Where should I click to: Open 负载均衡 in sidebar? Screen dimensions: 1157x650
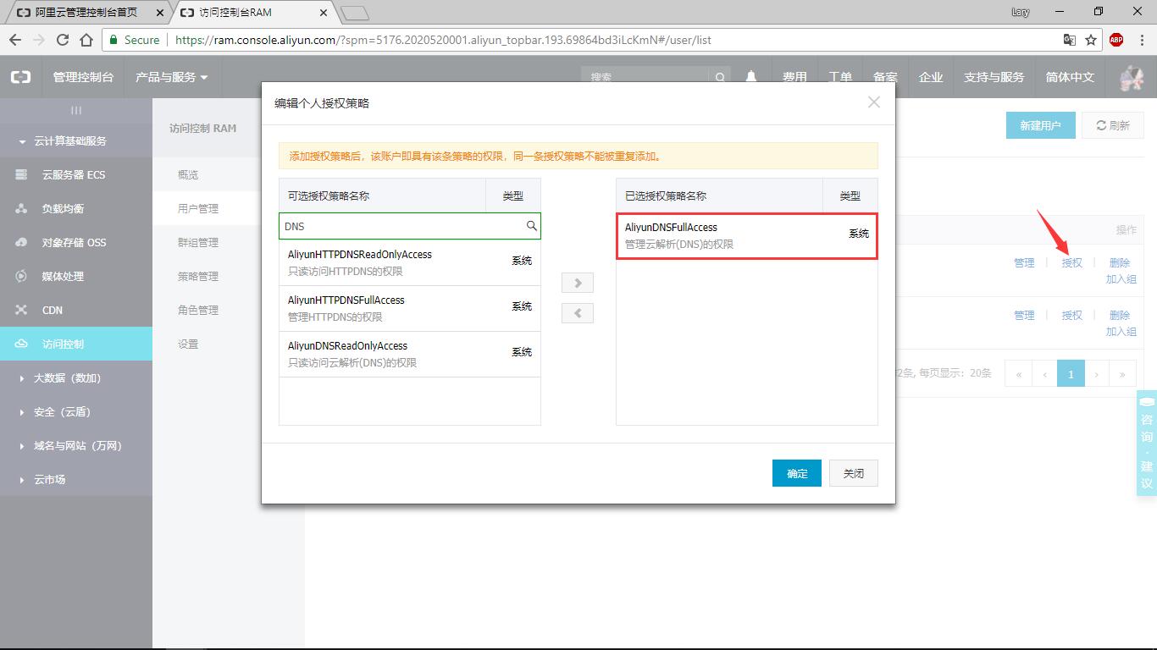76,208
